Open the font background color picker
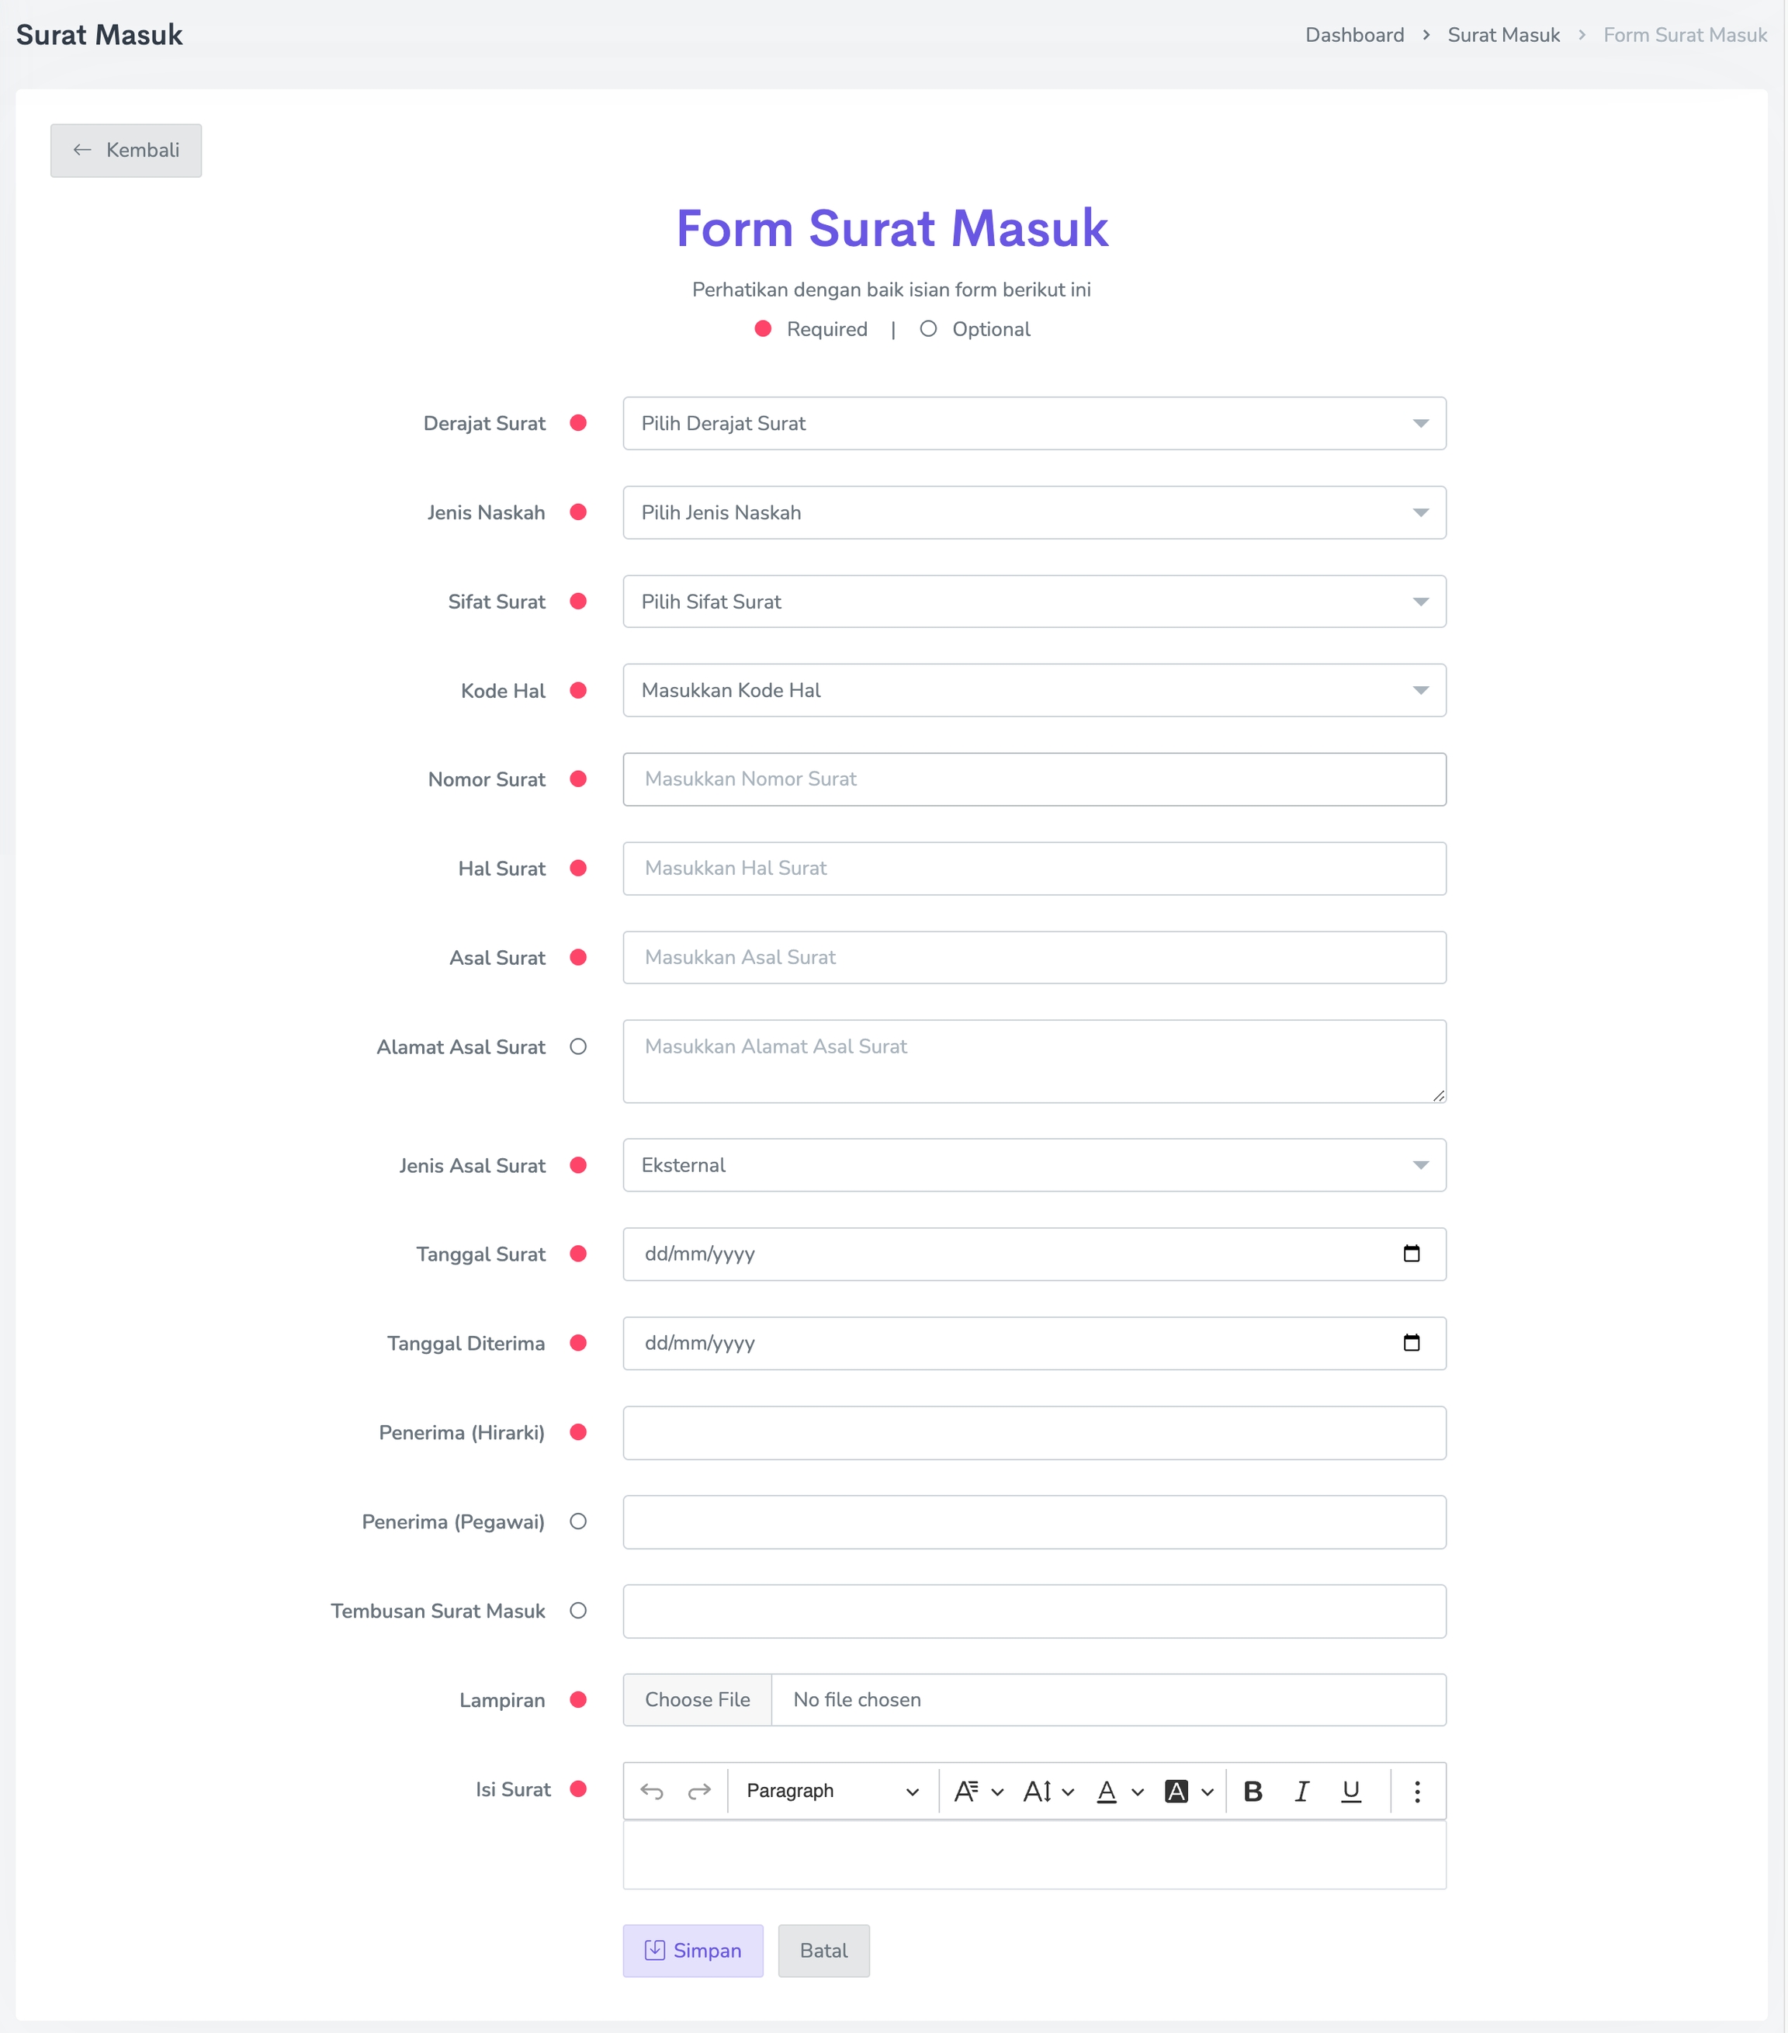 (1188, 1792)
